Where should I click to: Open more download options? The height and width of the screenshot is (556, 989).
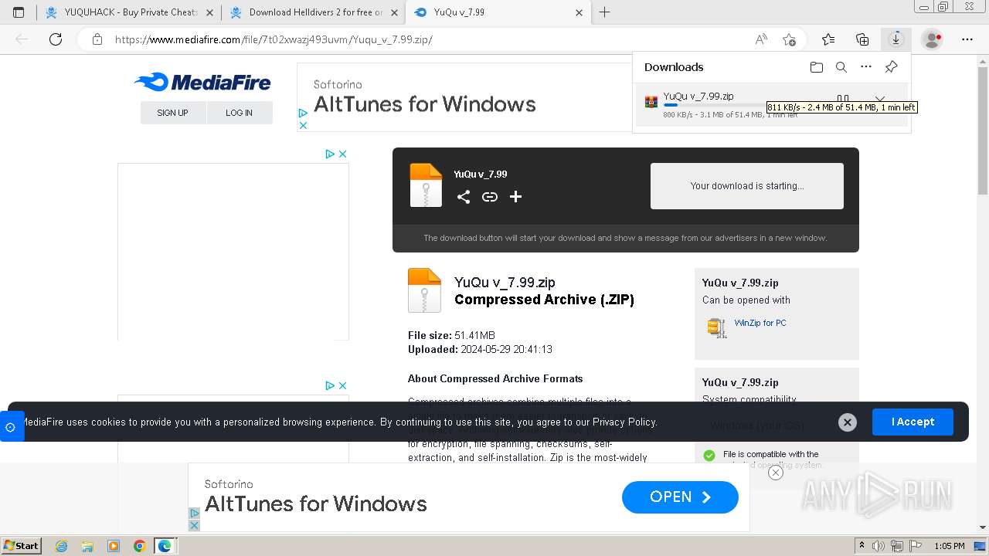point(866,67)
